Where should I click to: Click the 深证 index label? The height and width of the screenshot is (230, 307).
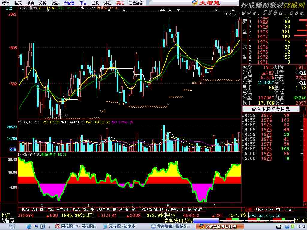tap(88, 215)
